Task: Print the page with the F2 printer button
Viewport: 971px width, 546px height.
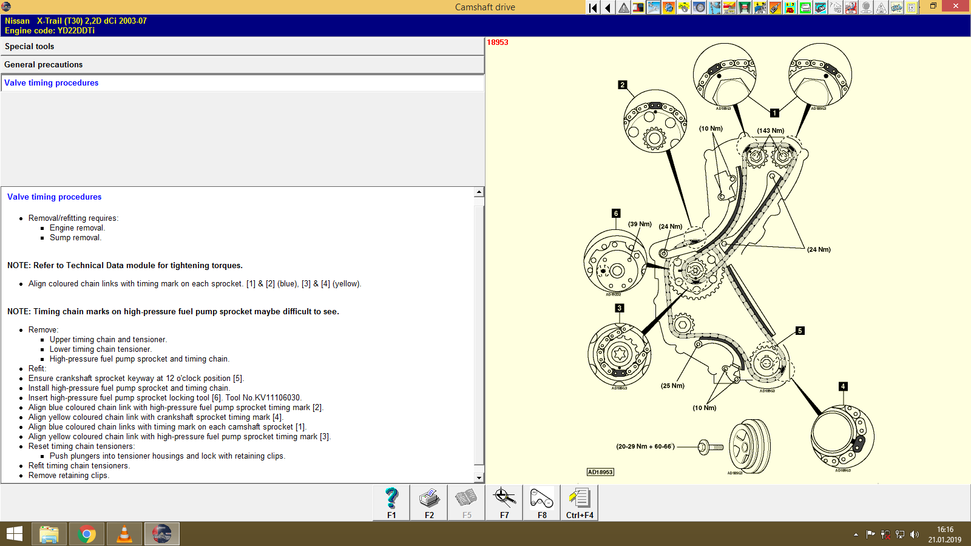Action: (x=429, y=502)
